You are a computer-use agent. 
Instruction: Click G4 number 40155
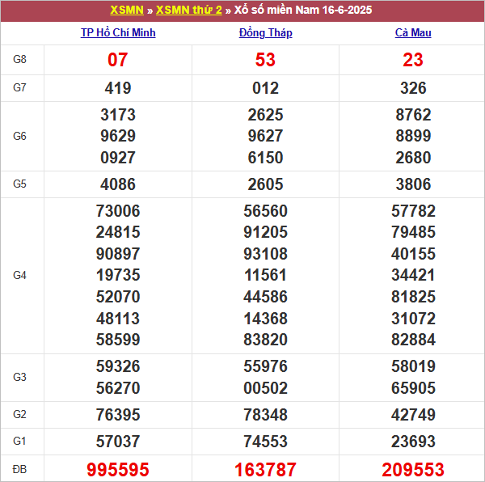[x=413, y=254]
